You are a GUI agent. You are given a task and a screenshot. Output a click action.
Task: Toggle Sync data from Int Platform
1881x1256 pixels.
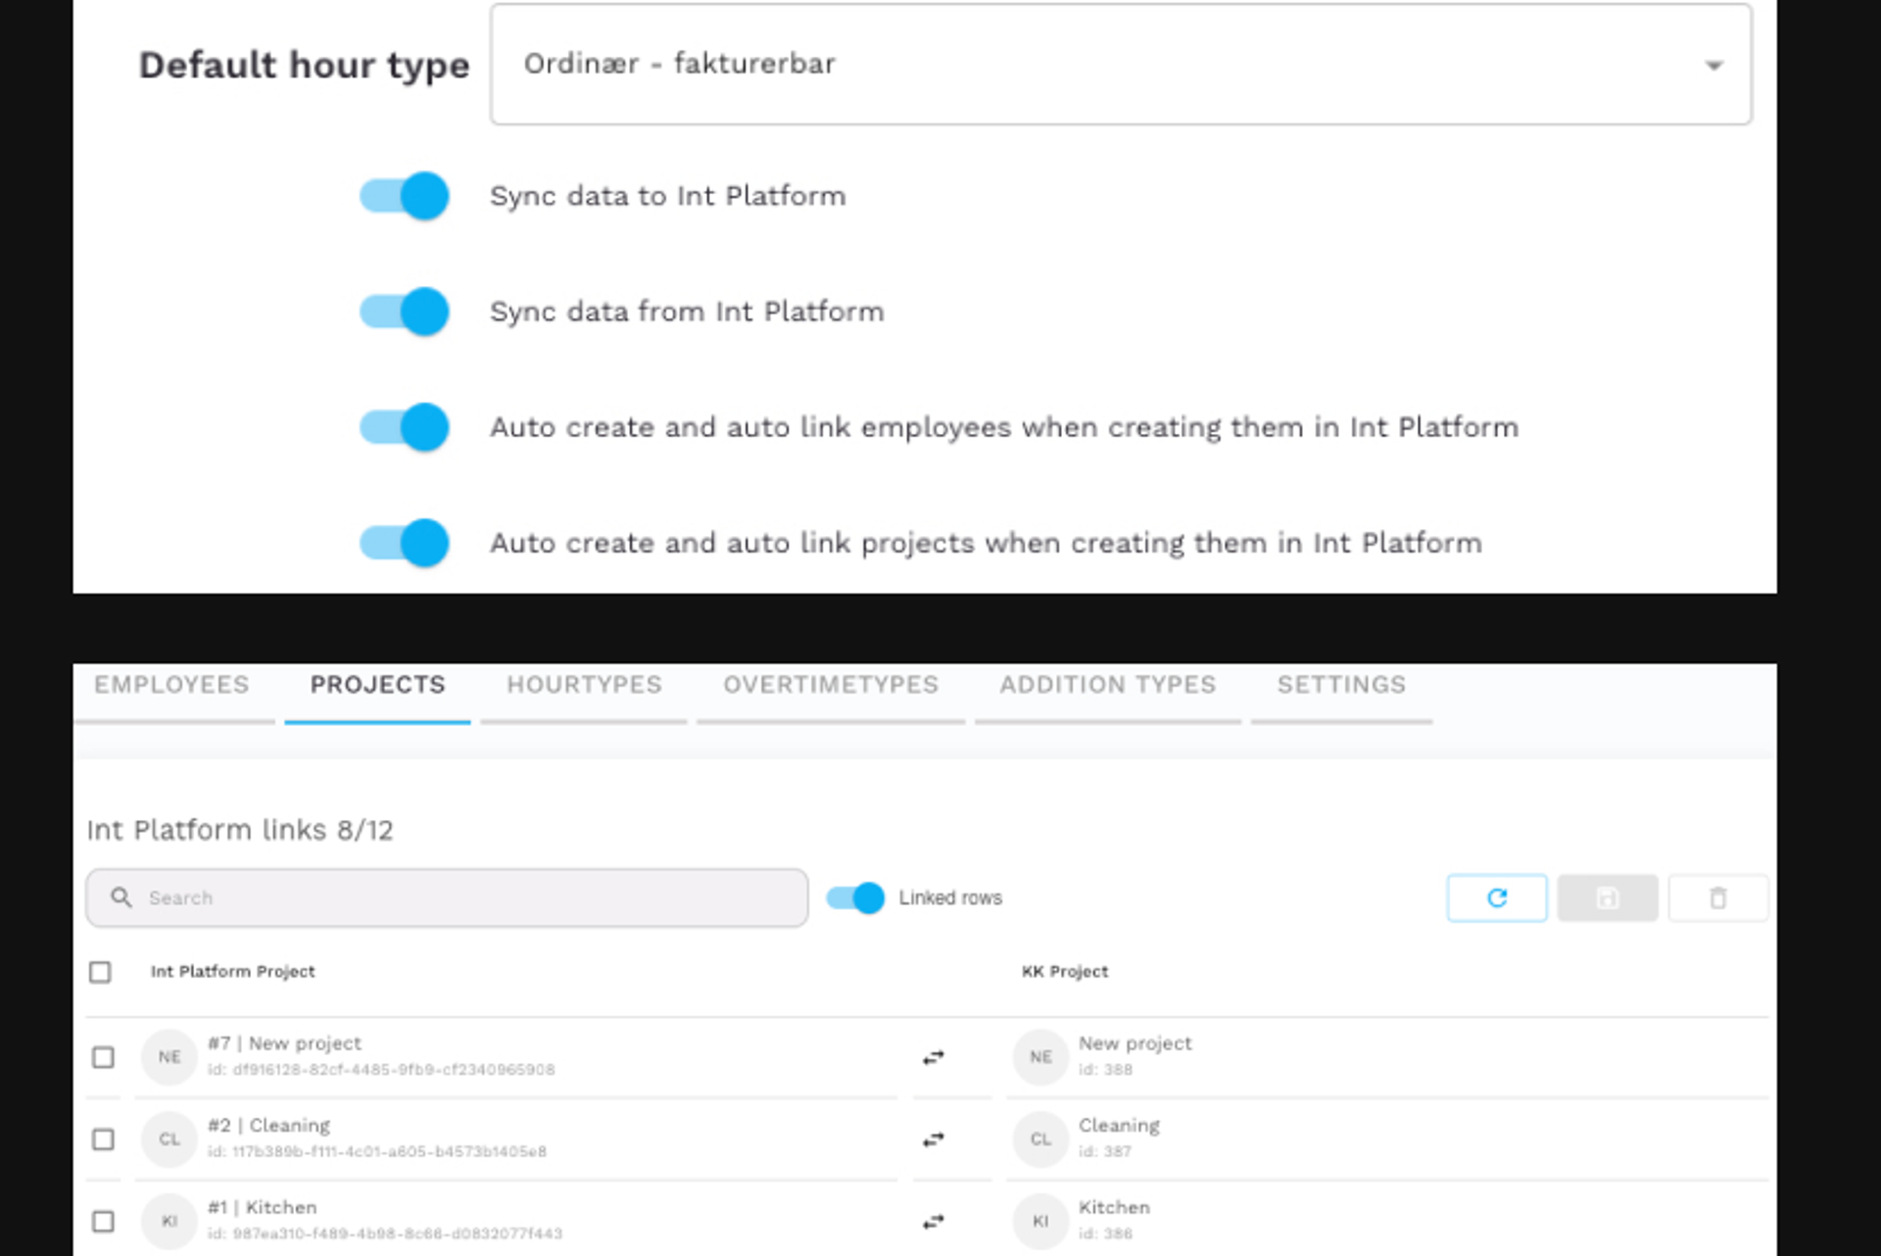(405, 312)
